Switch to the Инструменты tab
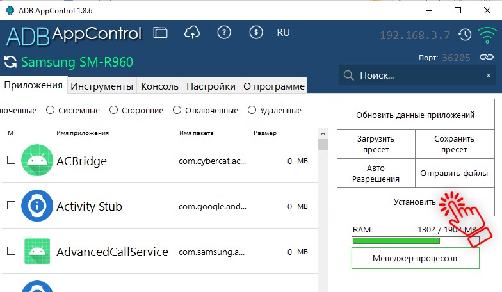The width and height of the screenshot is (502, 292). click(102, 86)
